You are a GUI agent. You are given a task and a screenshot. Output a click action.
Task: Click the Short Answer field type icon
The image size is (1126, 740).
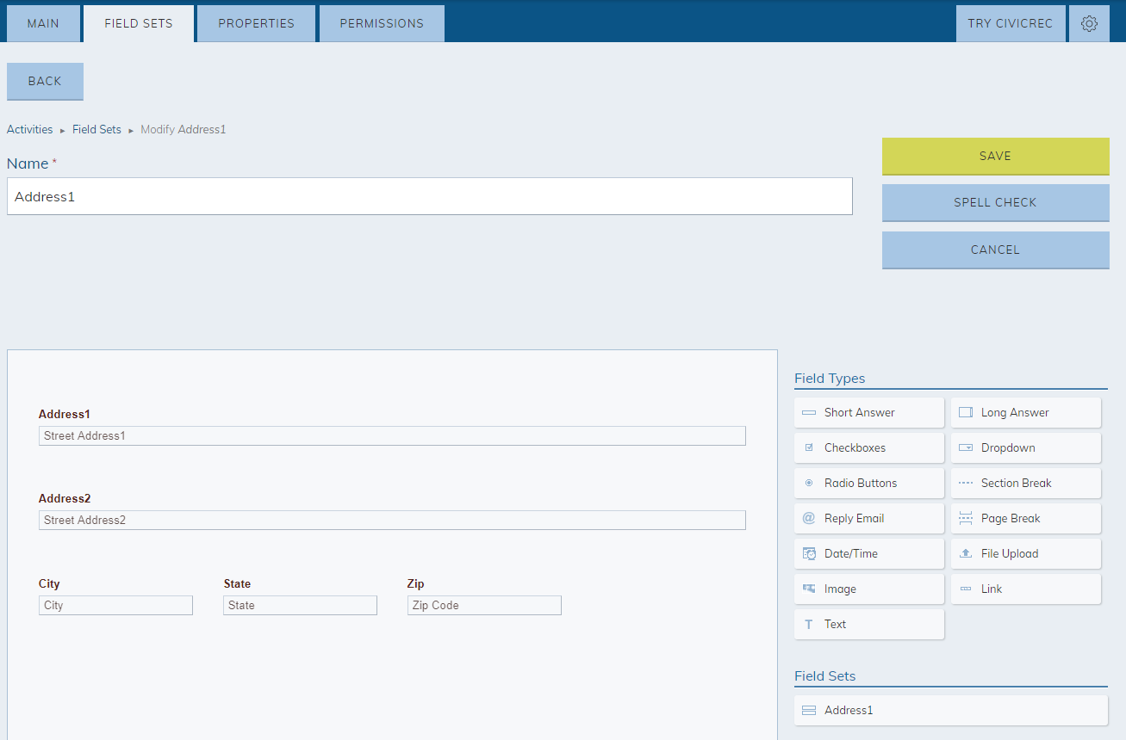809,413
